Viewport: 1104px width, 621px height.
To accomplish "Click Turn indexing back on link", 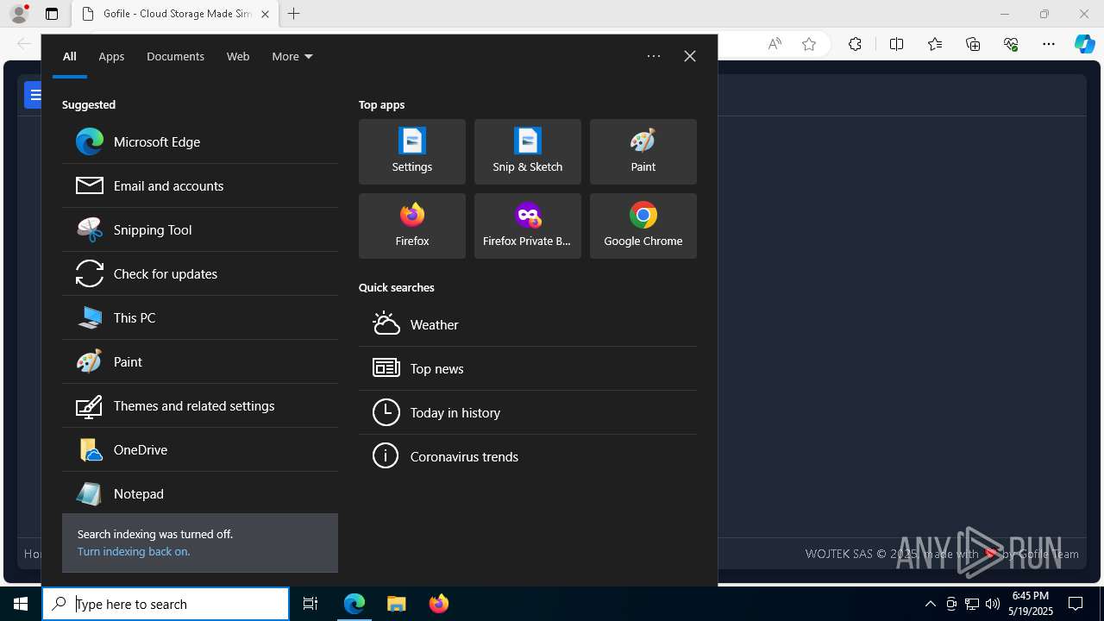I will click(x=134, y=551).
